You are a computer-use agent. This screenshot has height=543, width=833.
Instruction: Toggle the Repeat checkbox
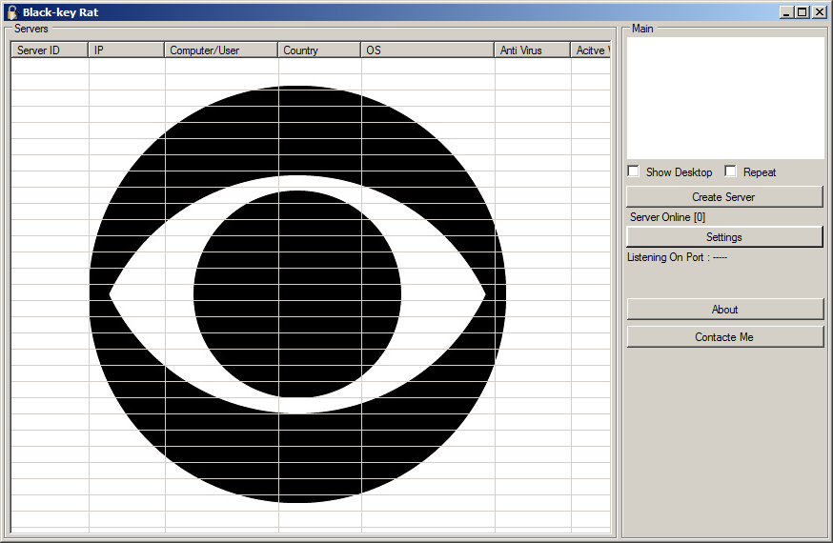coord(731,171)
